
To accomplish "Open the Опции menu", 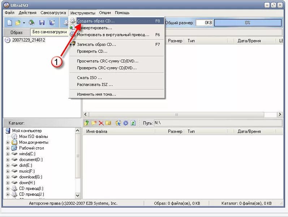I will pyautogui.click(x=105, y=13).
